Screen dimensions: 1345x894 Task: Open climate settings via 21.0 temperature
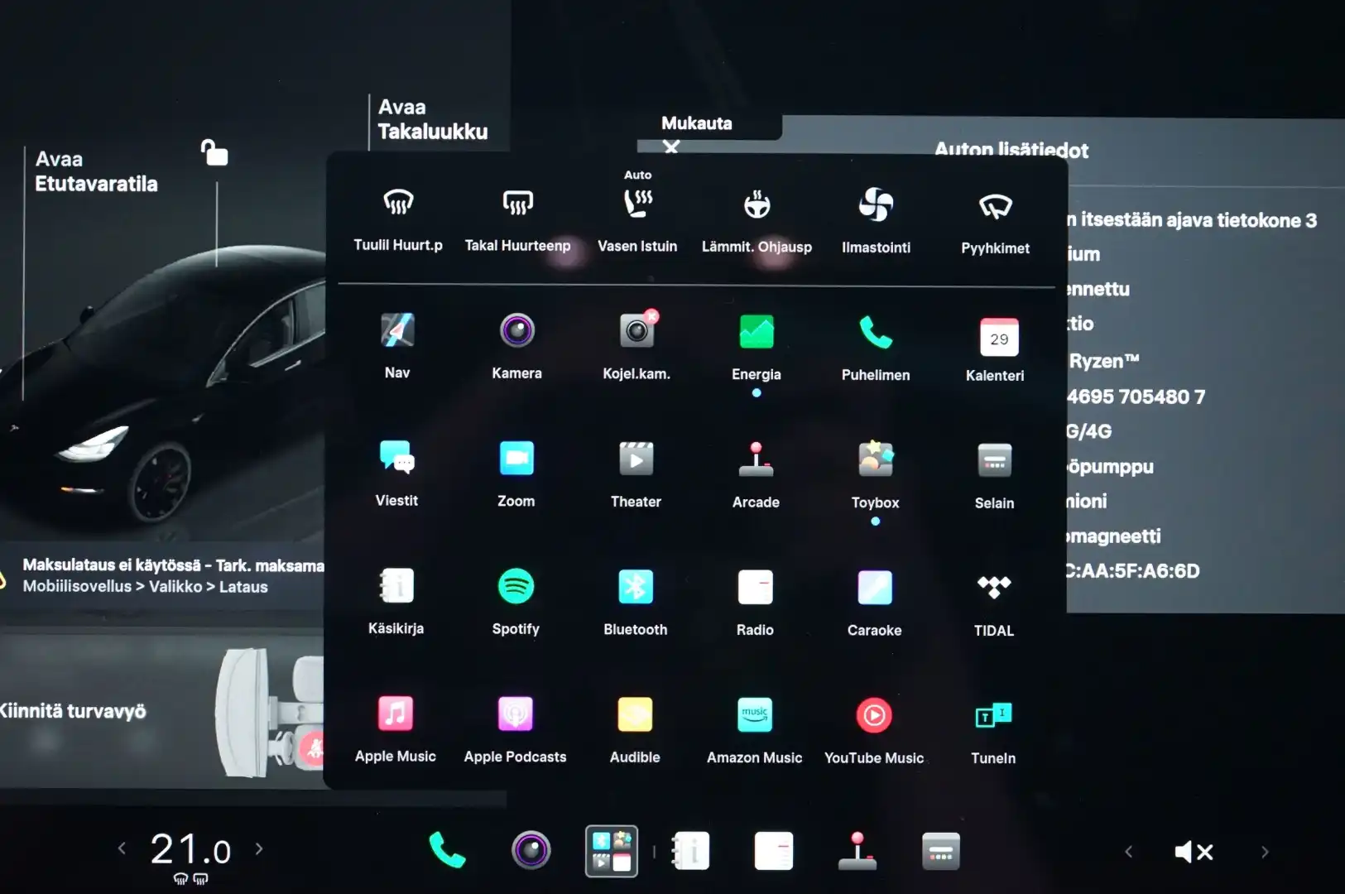click(190, 850)
